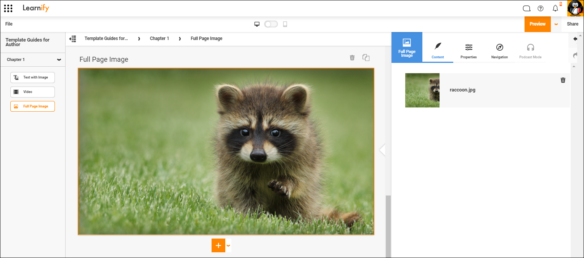The width and height of the screenshot is (584, 258).
Task: Collapse the Chapter 1 section
Action: pyautogui.click(x=59, y=59)
